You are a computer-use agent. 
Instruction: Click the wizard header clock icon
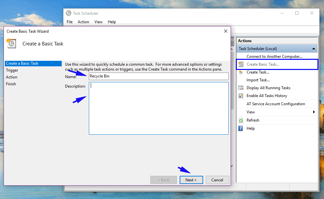coord(11,43)
